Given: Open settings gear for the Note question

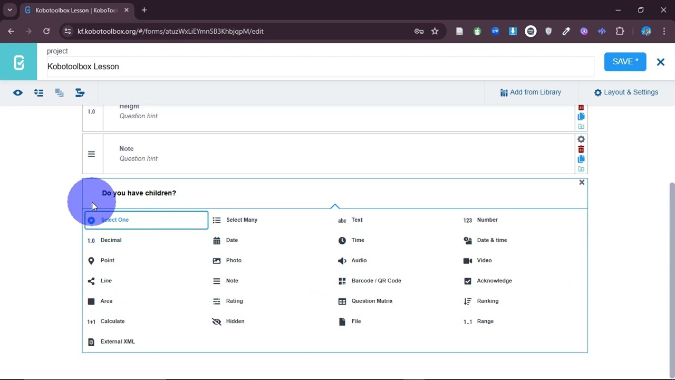Looking at the screenshot, I should (581, 139).
